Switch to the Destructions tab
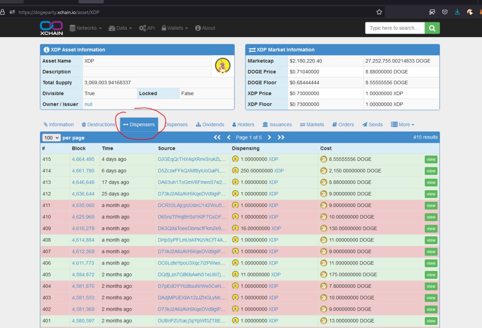The height and width of the screenshot is (328, 482). click(x=98, y=125)
